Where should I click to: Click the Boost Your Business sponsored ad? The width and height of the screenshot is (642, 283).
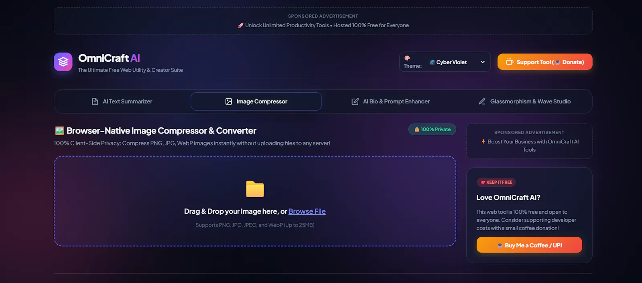pyautogui.click(x=529, y=141)
